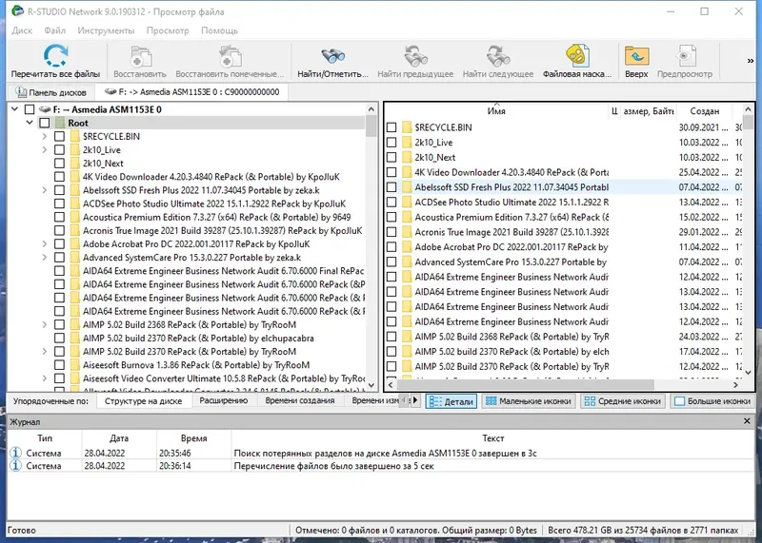The width and height of the screenshot is (762, 543).
Task: Check the Abelssoft SSD Fresh Plus checkbox in the right list
Action: coord(391,186)
